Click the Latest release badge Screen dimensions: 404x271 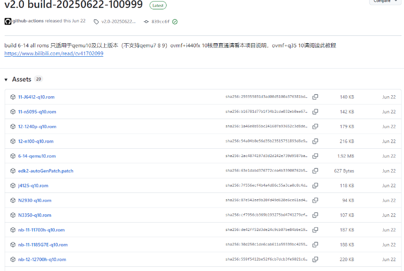coord(158,5)
